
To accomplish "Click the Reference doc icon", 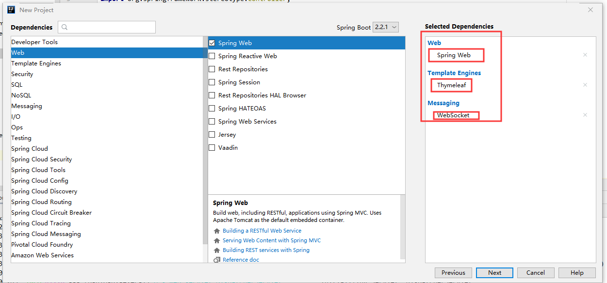I will click(x=217, y=260).
